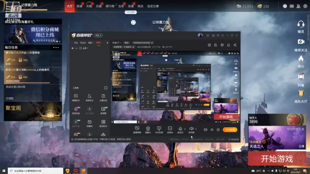Open the game settings gear at the top right

pyautogui.click(x=305, y=6)
